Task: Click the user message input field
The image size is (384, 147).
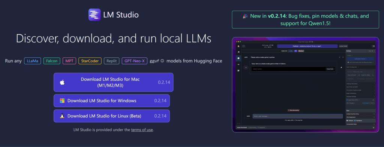Action: pos(297,116)
